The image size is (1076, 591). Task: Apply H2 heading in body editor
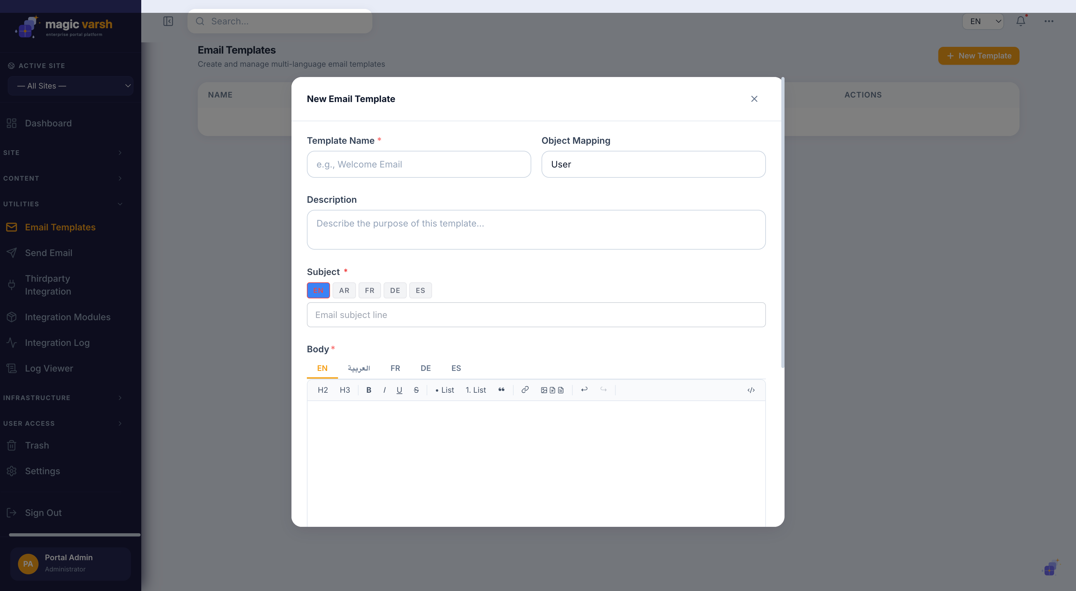tap(323, 390)
